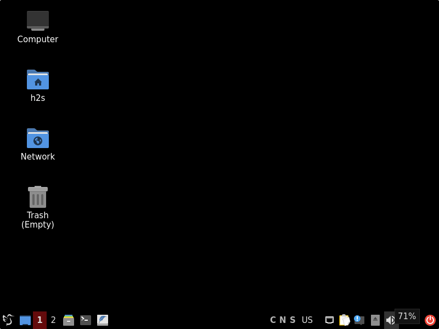Open the h2s home folder on the desktop
This screenshot has height=329, width=439.
[37, 80]
